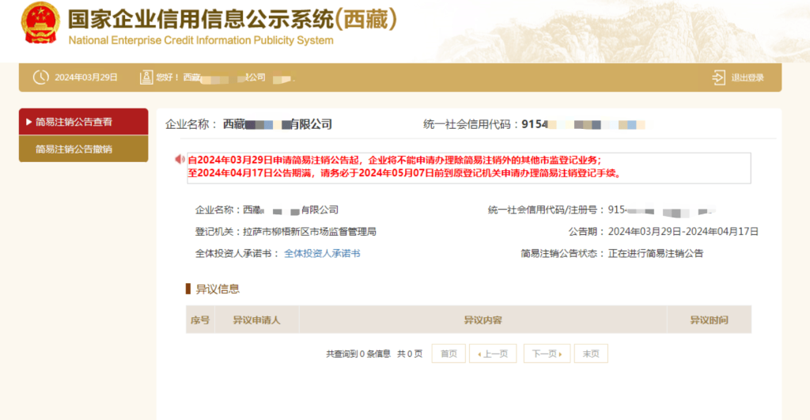The height and width of the screenshot is (420, 810).
Task: Click the user profile icon near greeting
Action: 146,78
